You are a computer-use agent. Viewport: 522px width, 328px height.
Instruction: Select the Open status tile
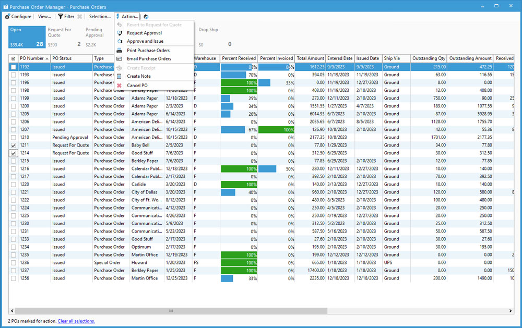[x=26, y=37]
